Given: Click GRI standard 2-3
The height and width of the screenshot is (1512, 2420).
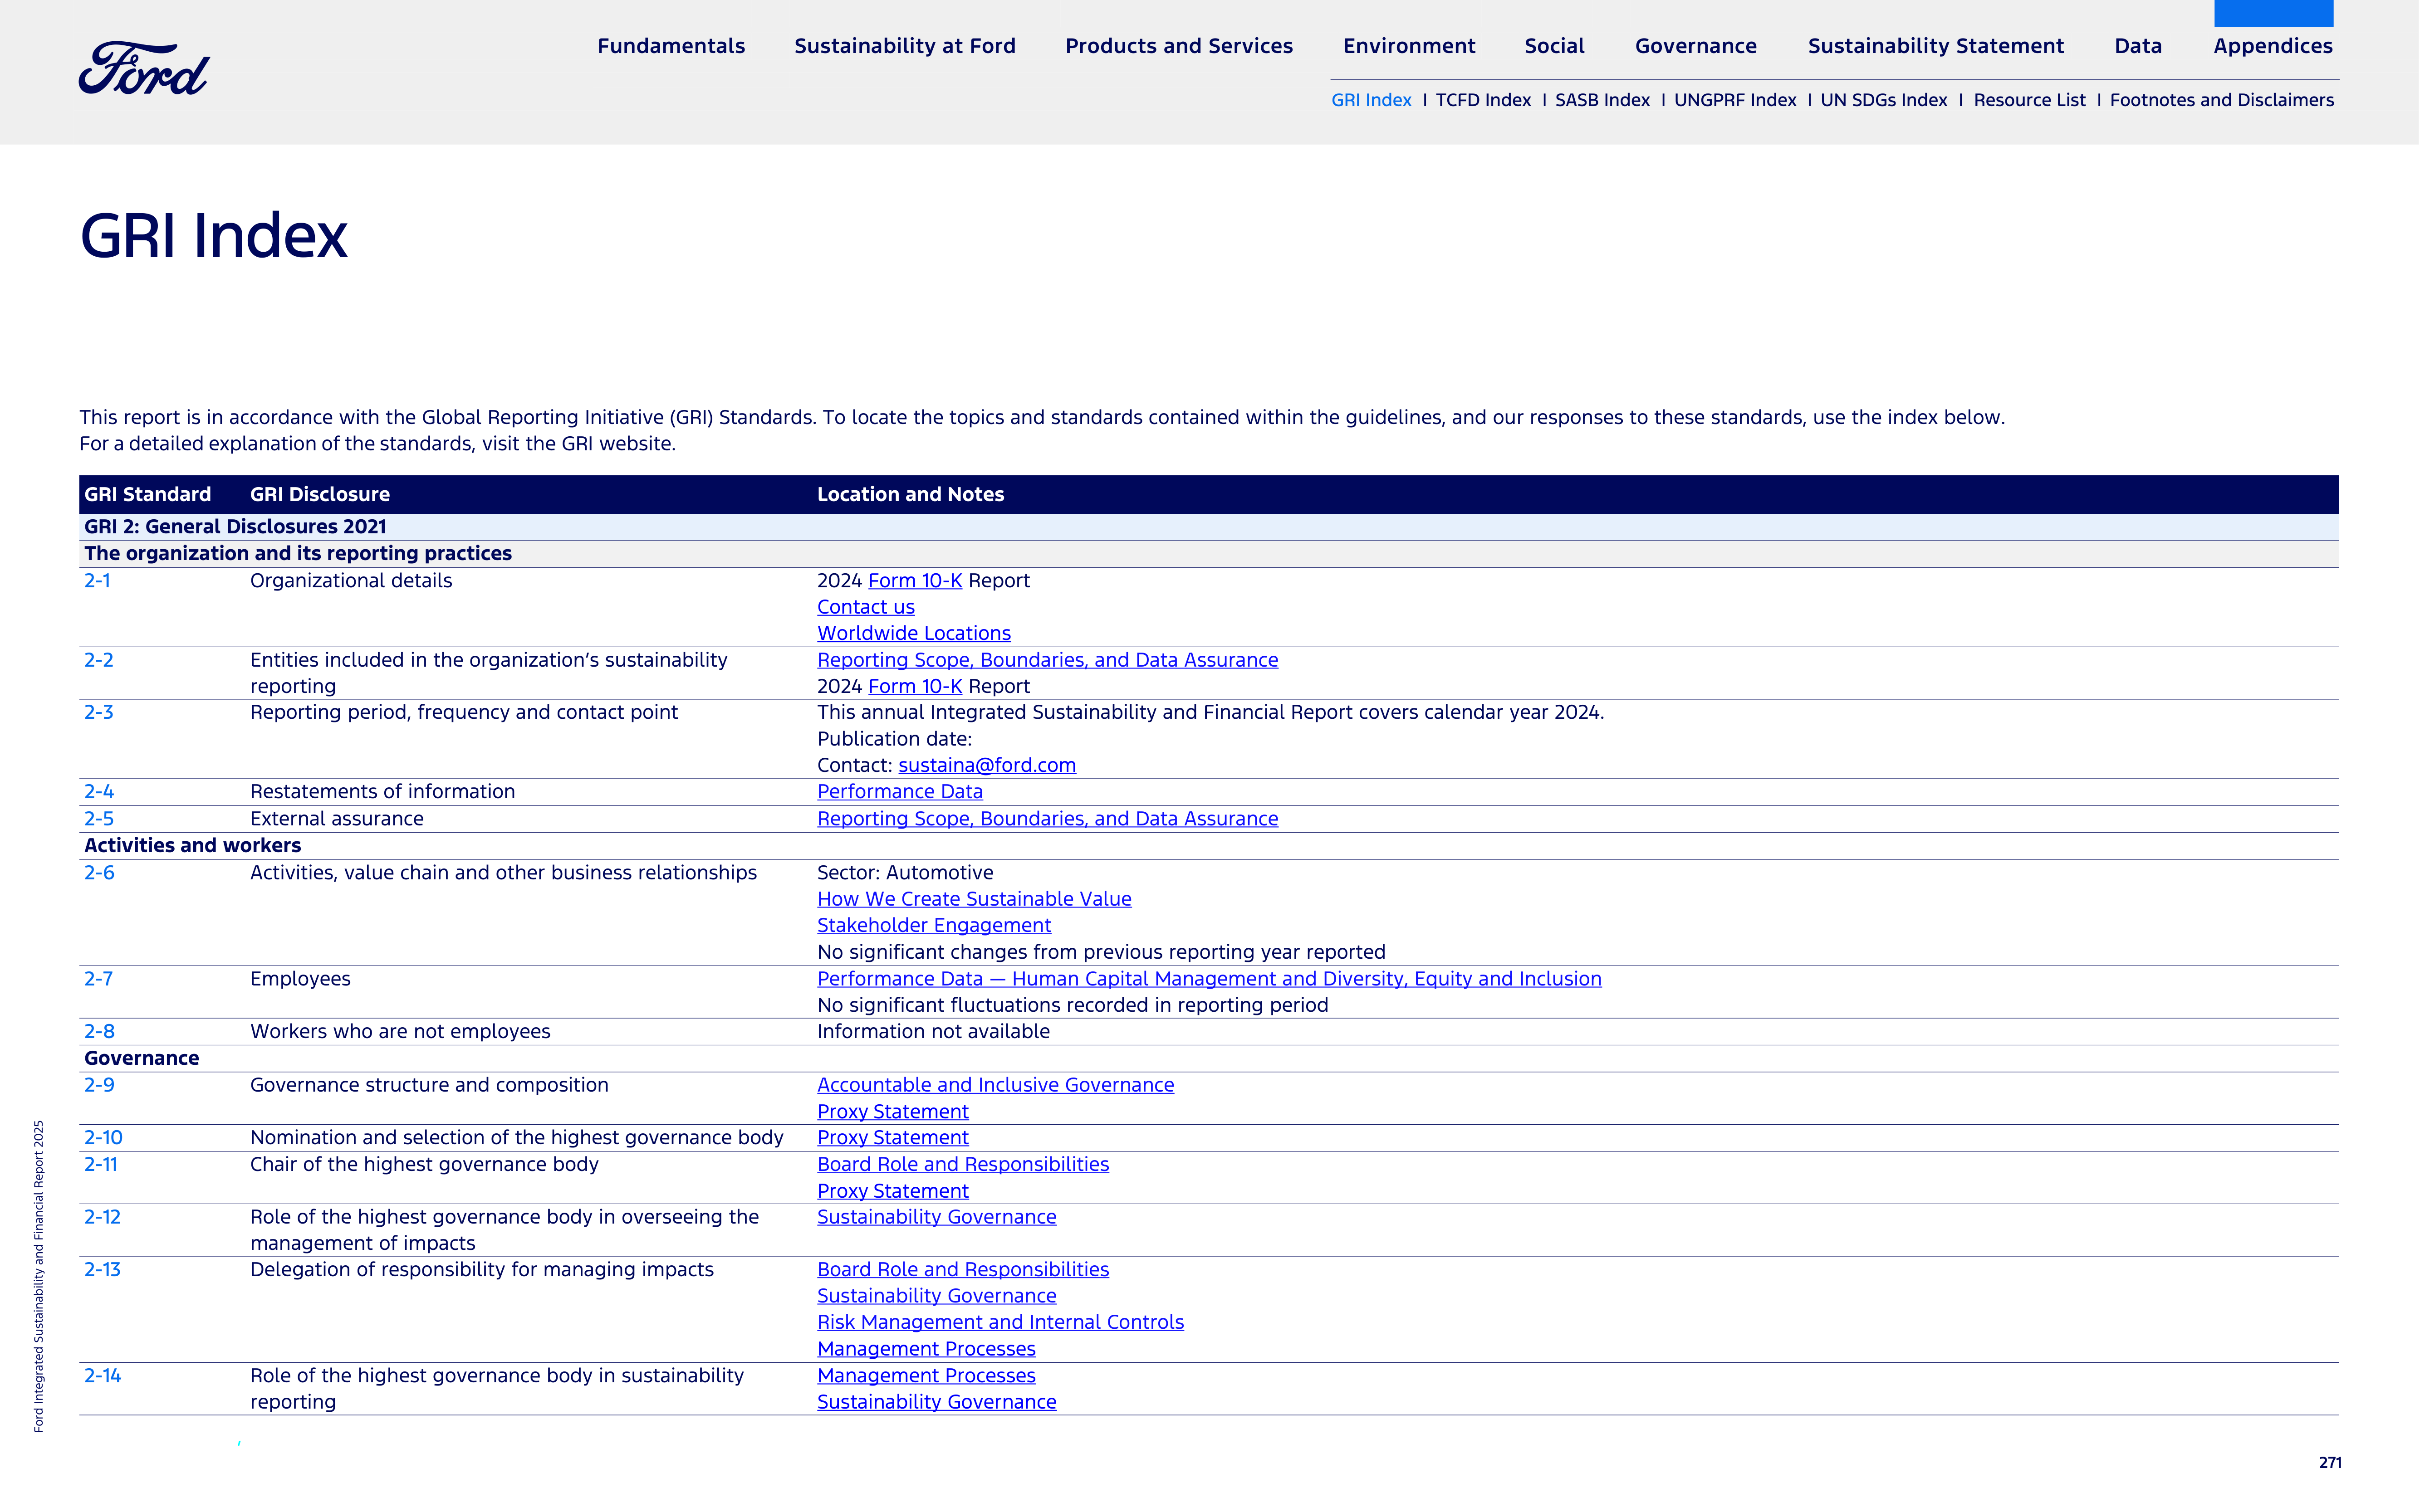Looking at the screenshot, I should 98,712.
